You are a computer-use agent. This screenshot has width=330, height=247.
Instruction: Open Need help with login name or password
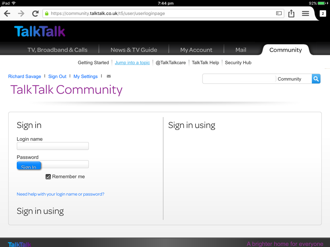coord(60,194)
